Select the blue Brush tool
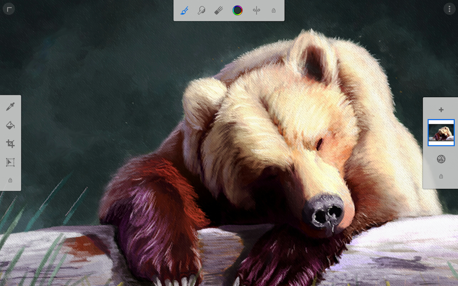The image size is (458, 286). coord(184,10)
